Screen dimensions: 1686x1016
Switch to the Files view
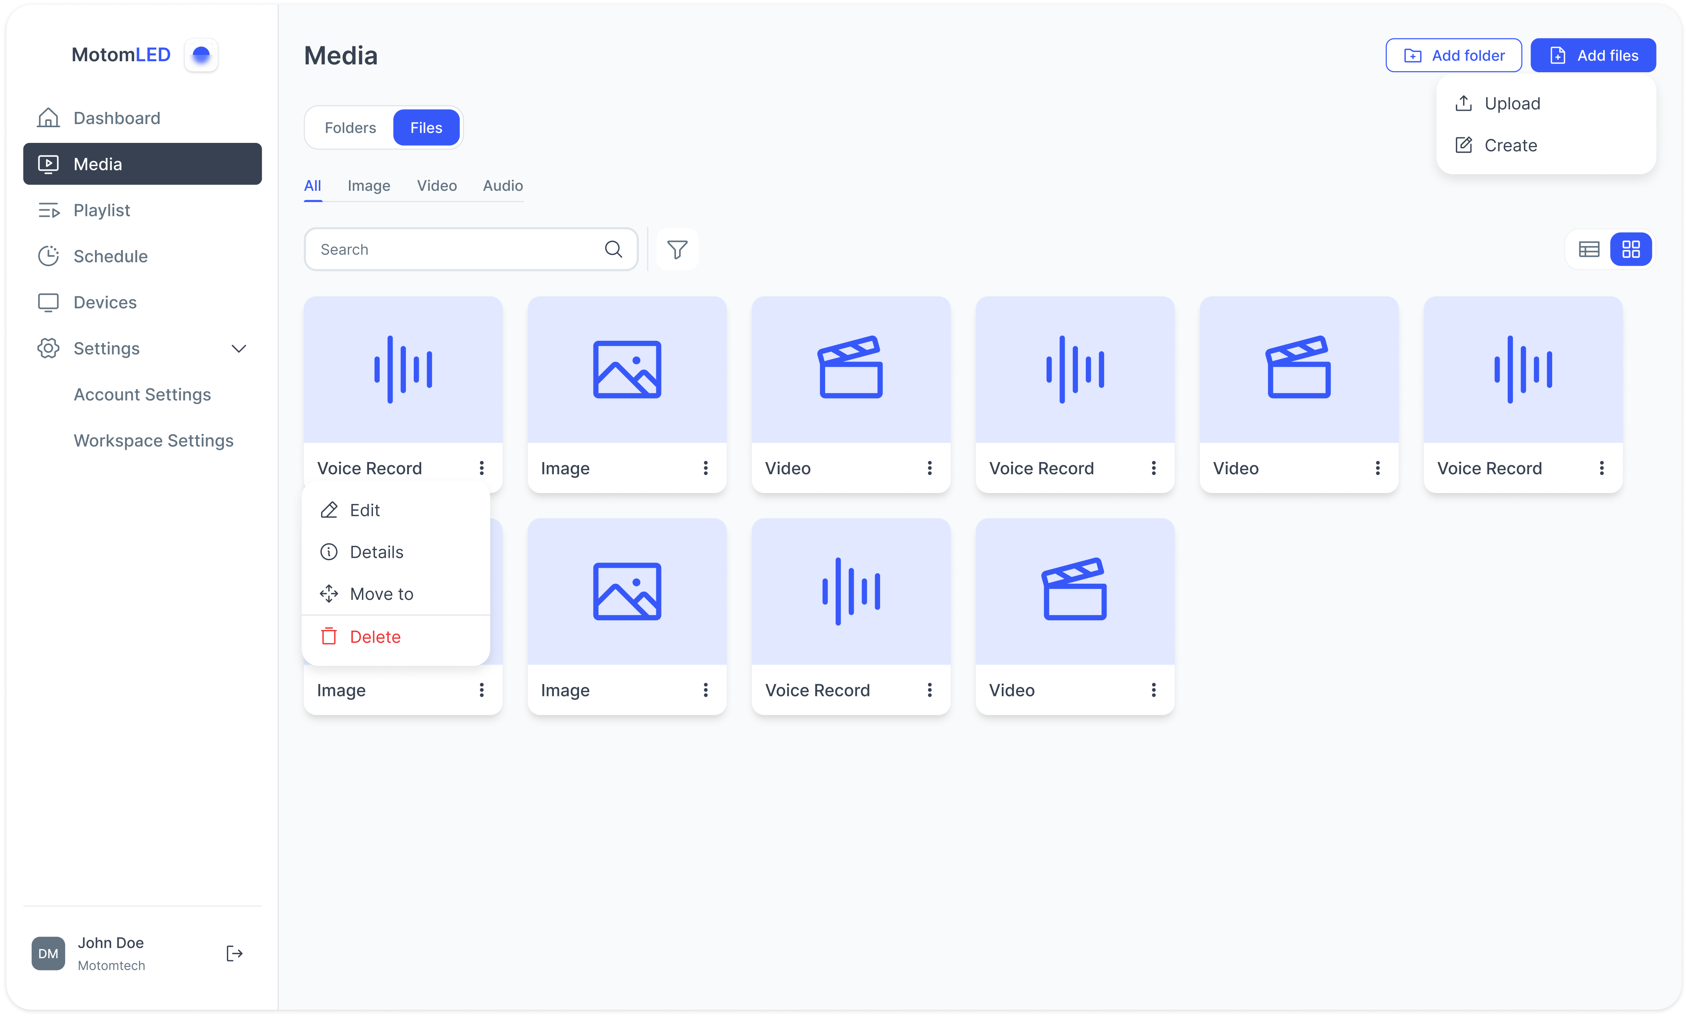coord(426,127)
